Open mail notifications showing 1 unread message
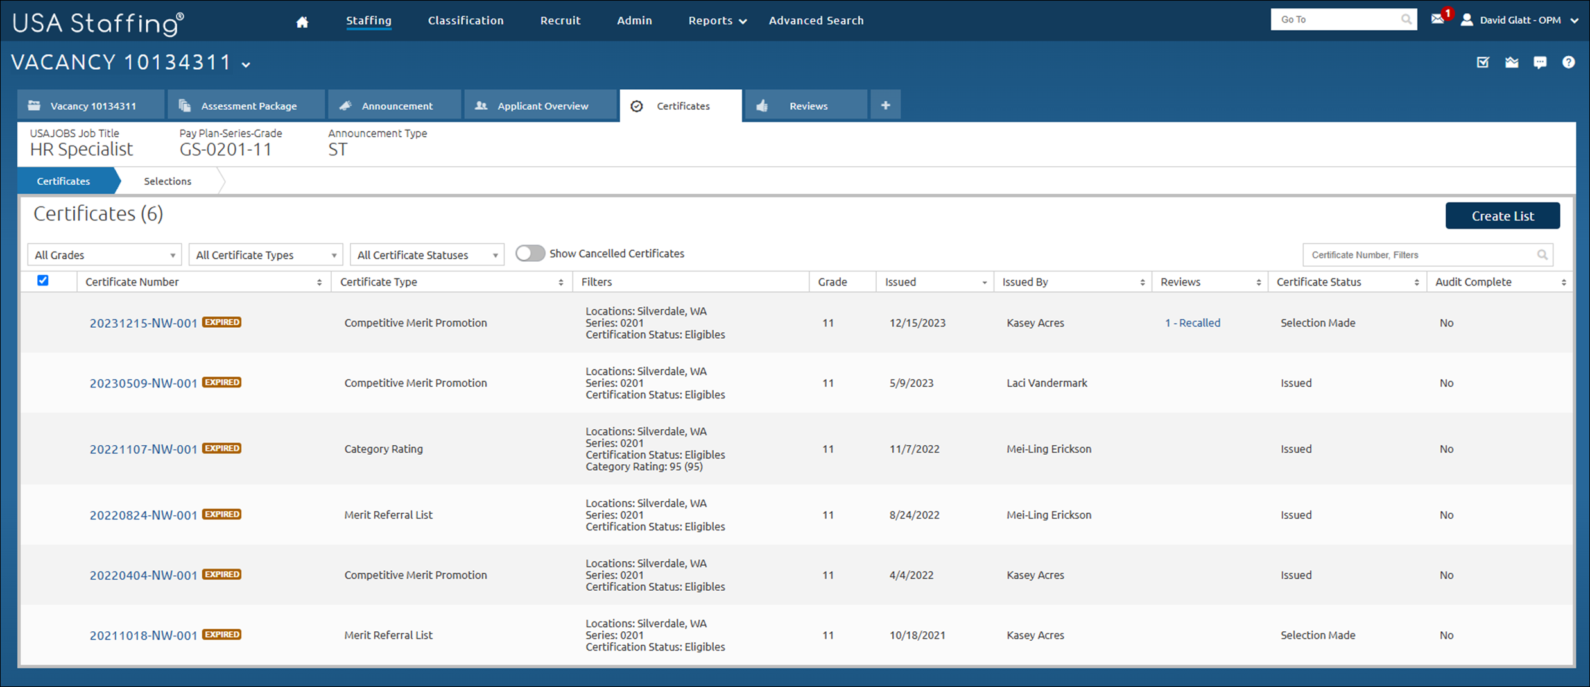The width and height of the screenshot is (1590, 687). coord(1437,20)
